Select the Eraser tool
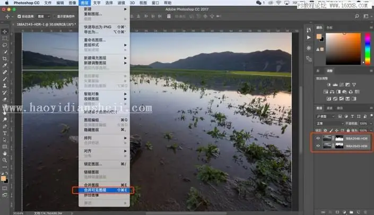374x215 pixels. pos(5,99)
